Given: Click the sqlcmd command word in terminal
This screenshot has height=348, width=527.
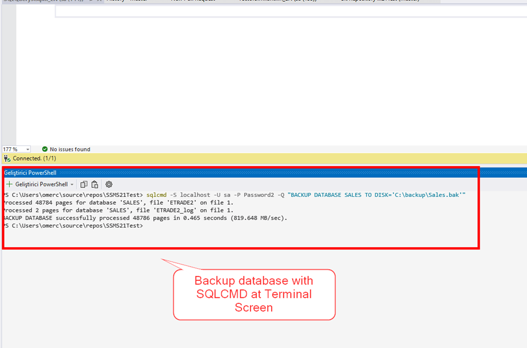Looking at the screenshot, I should click(156, 195).
